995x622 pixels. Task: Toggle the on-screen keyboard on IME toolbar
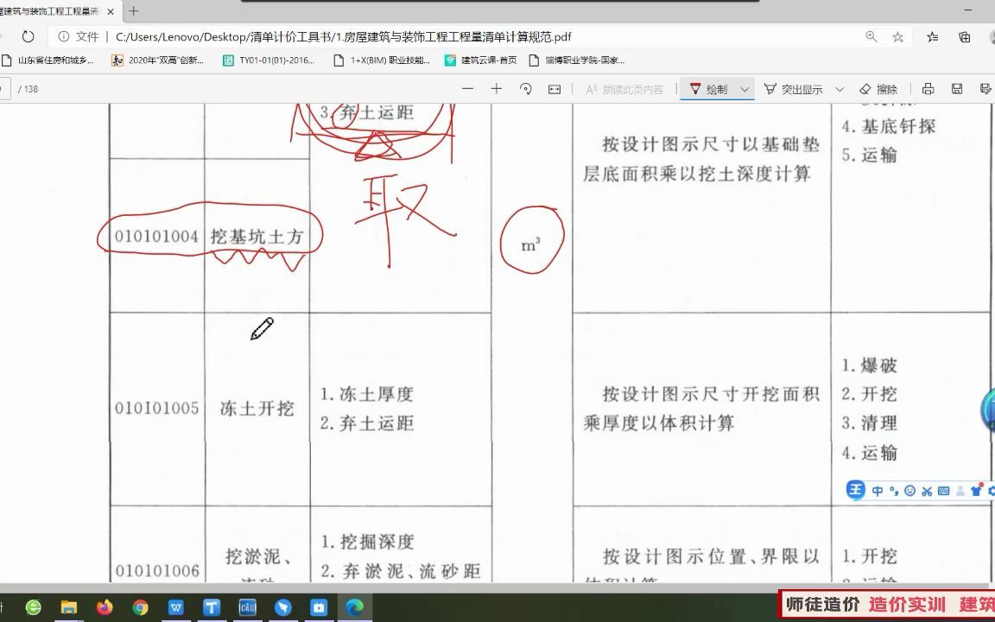(x=943, y=490)
